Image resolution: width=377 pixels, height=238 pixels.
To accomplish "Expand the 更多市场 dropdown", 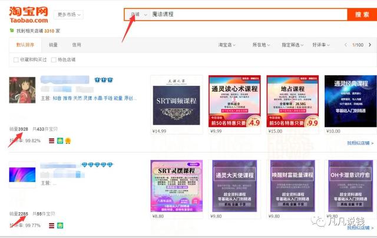I will click(70, 15).
